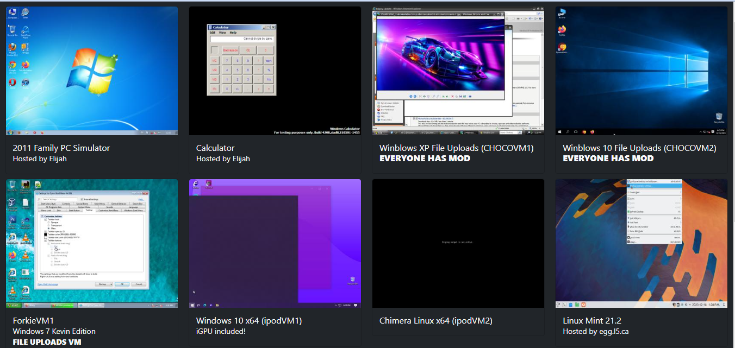
Task: Open the Winblows XP File Uploads (CHOCOVM1) title
Action: pyautogui.click(x=456, y=148)
